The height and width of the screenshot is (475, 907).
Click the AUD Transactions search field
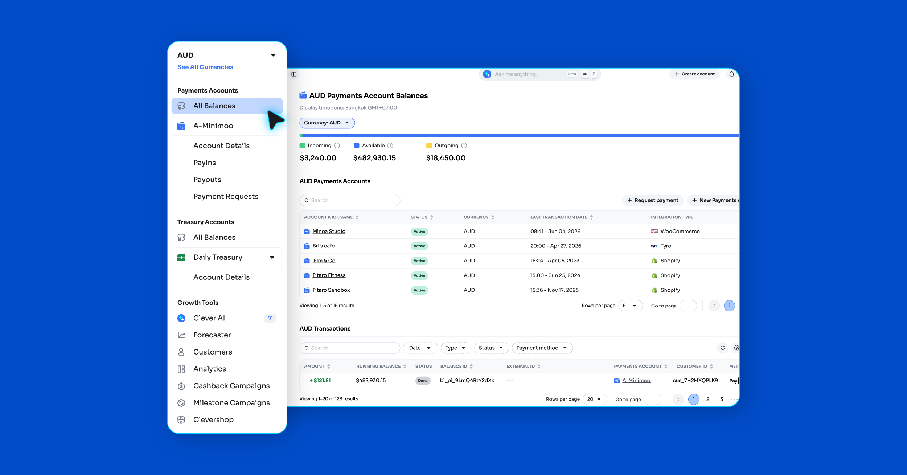(x=350, y=348)
